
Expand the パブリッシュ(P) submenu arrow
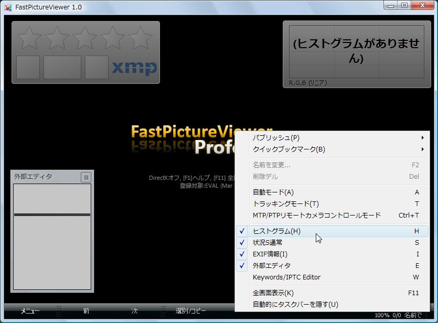point(423,137)
